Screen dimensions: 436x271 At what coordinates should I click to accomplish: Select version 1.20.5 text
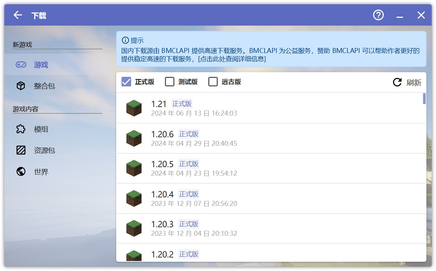(162, 164)
